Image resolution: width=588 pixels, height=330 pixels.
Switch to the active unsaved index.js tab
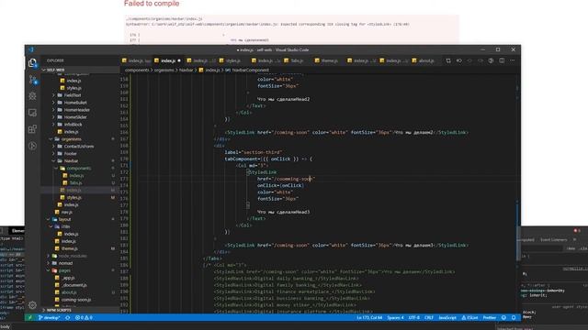click(x=167, y=60)
